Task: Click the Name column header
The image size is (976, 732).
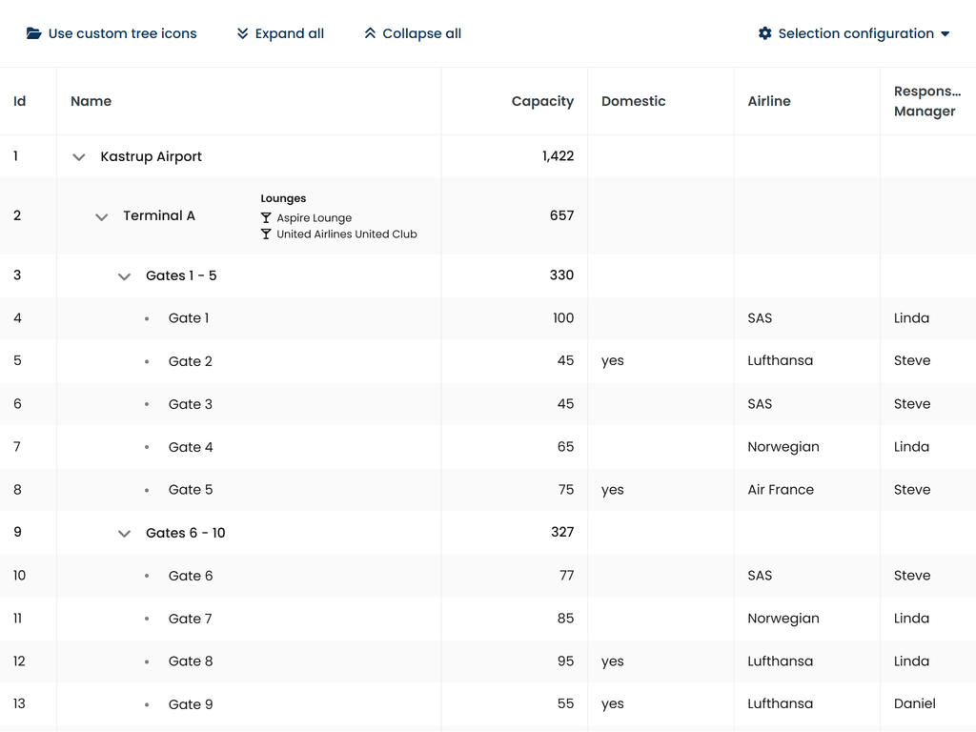Action: tap(91, 101)
